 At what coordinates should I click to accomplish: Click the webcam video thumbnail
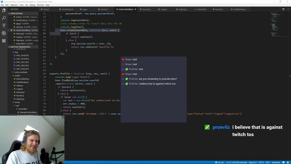click(32, 140)
